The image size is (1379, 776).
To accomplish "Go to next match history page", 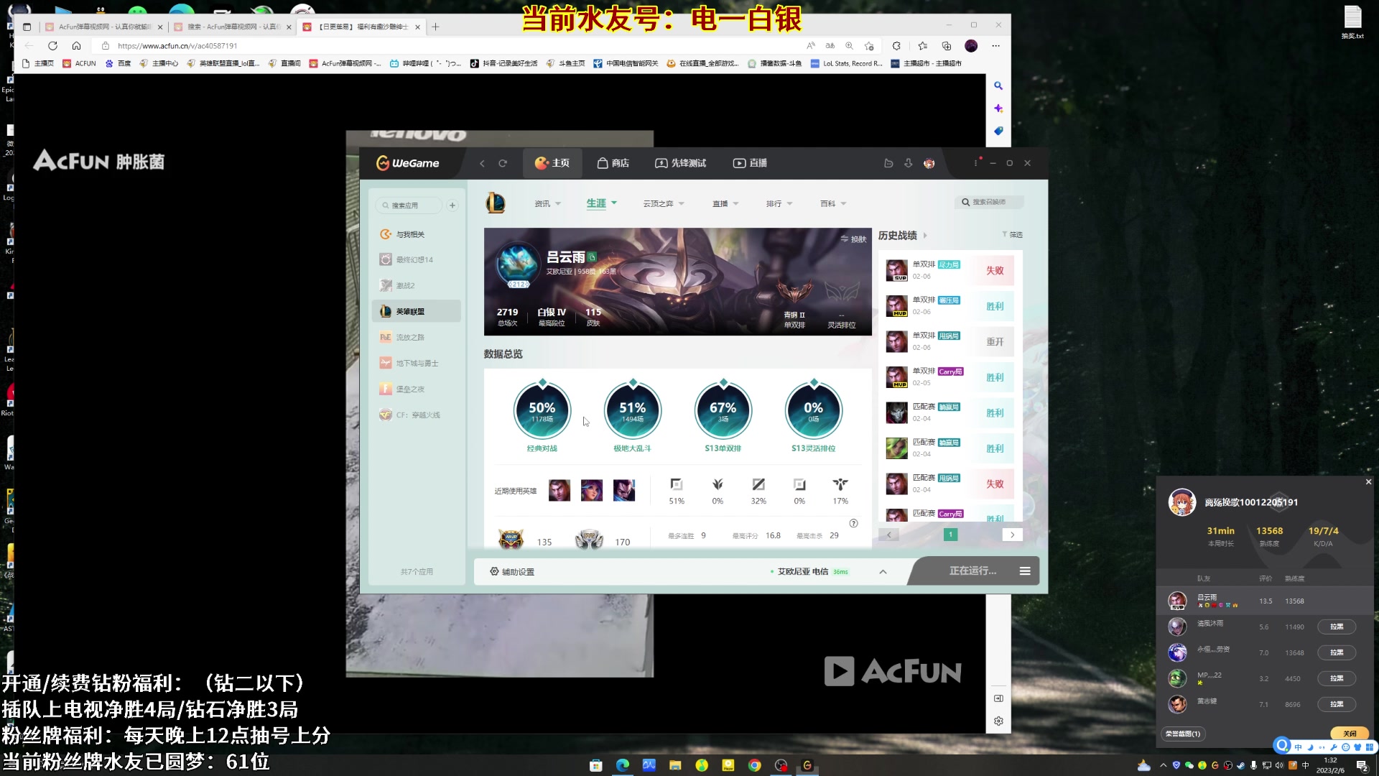I will (1012, 535).
